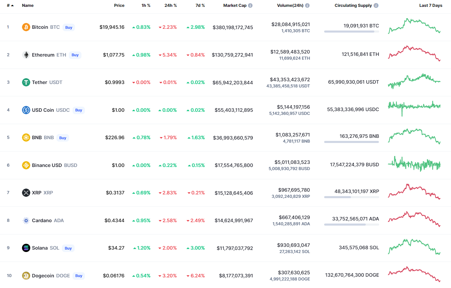Image resolution: width=451 pixels, height=288 pixels.
Task: Click Binance USD's market cap $17,554,765,800
Action: click(x=234, y=165)
